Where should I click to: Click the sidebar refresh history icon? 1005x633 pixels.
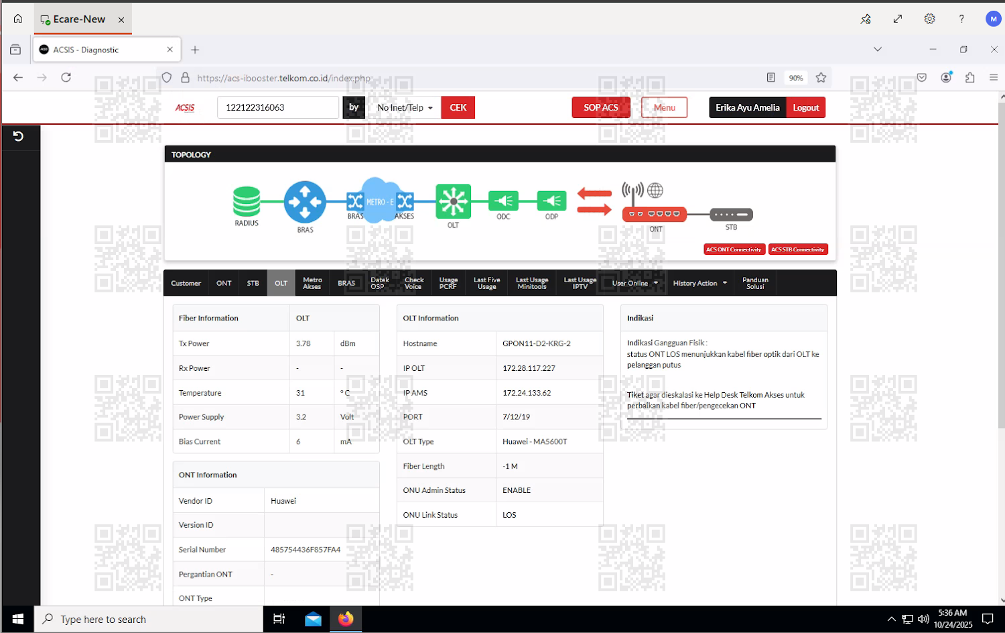coord(18,136)
